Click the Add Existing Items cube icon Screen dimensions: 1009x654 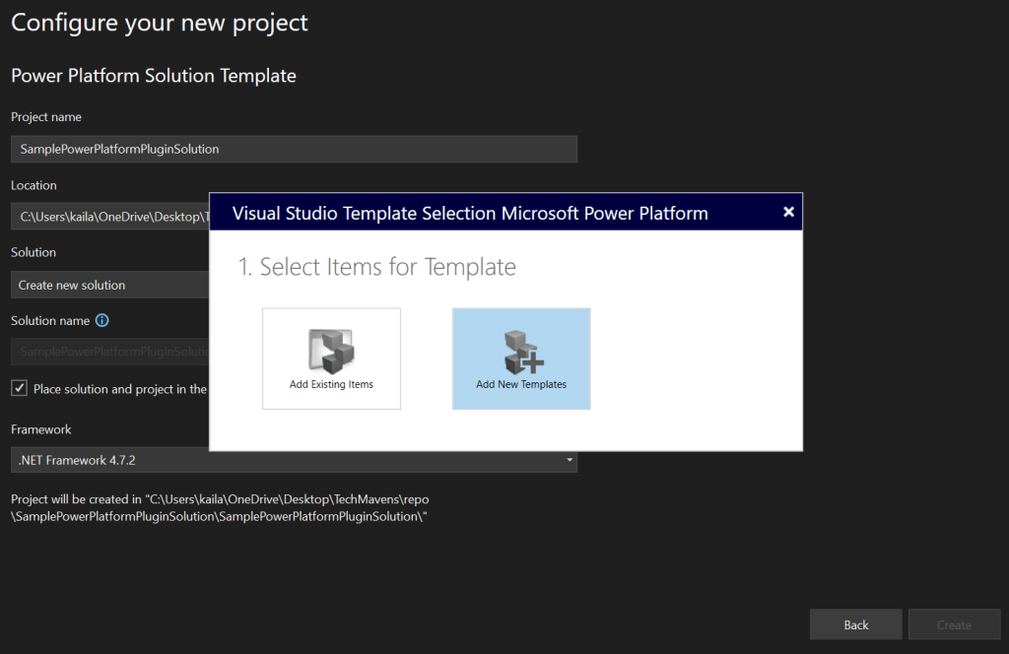coord(331,350)
